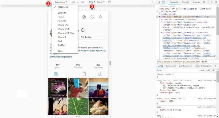Select iPhone 6/7/8 device
Viewport: 219px width, 118px height.
click(x=63, y=29)
